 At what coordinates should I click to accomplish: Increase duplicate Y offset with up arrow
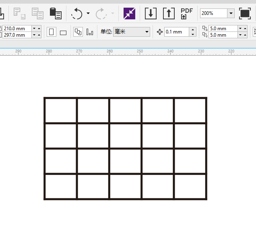pos(245,35)
